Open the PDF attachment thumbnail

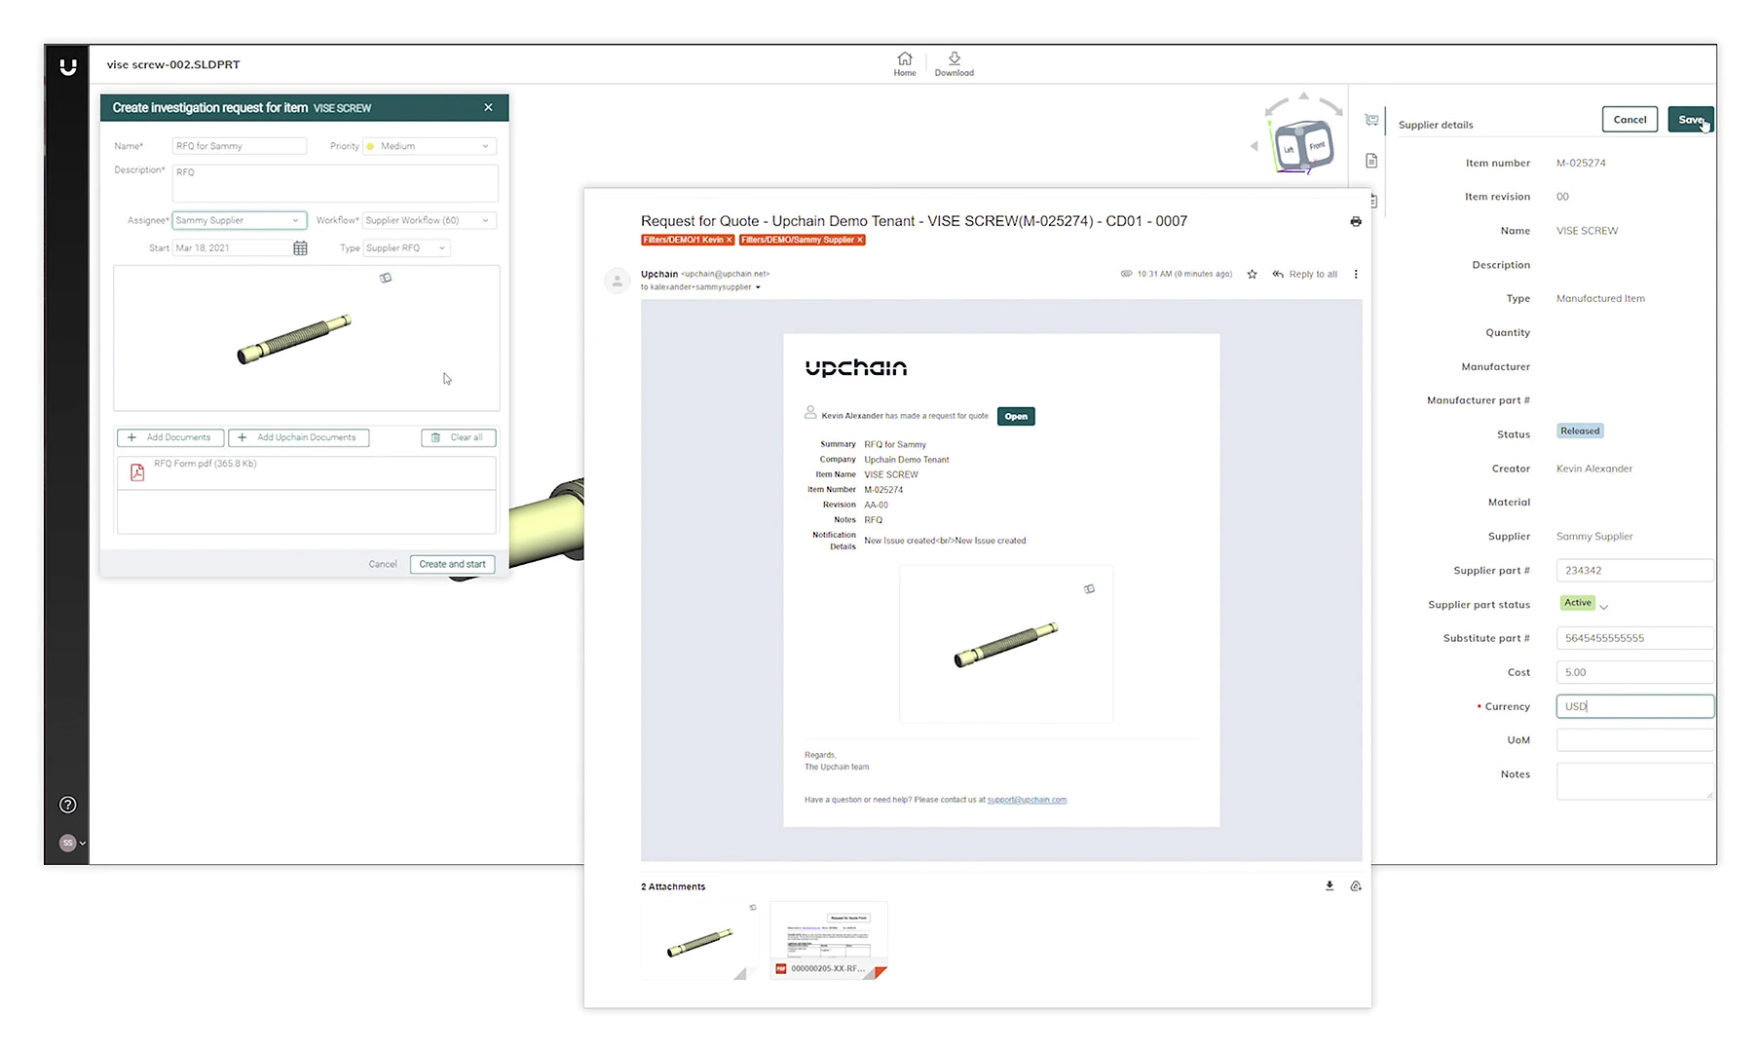[829, 940]
